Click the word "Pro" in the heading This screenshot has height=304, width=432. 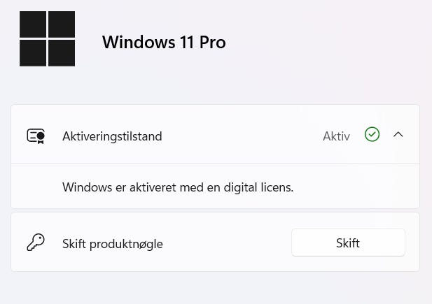tap(212, 42)
